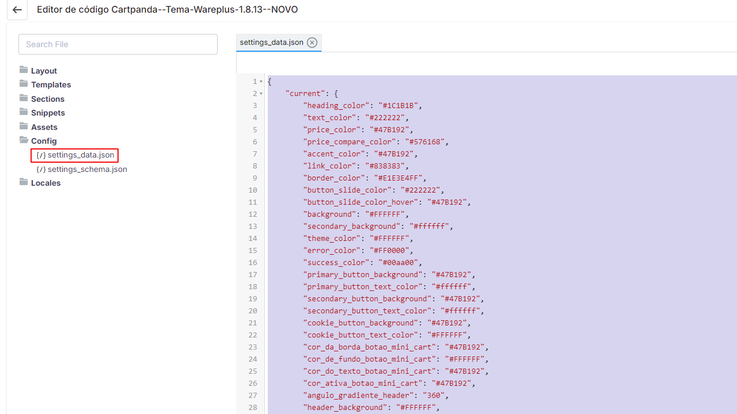Screen dimensions: 737x414
Task: Click the "angulo_gradiente_header" key
Action: pyautogui.click(x=358, y=395)
